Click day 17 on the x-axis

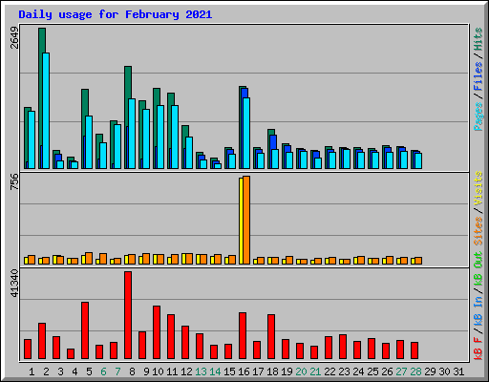coord(258,371)
